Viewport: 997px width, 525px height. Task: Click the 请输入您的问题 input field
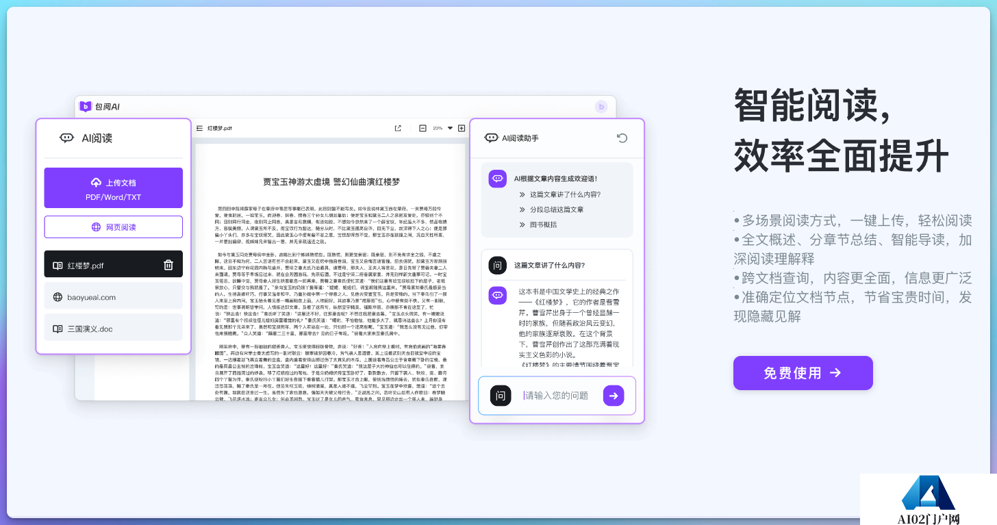556,396
